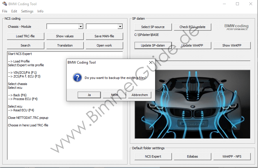Open NCS Expert default folder

coord(153,156)
